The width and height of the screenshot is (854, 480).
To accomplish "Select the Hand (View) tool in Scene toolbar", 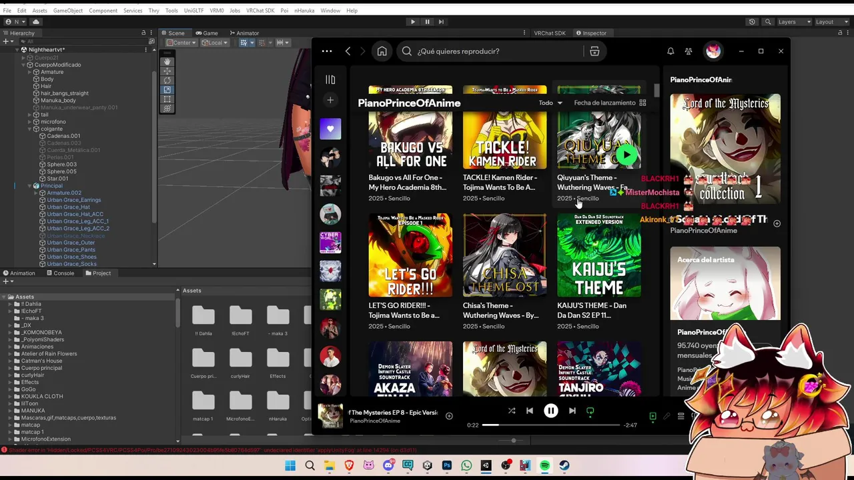I will click(x=167, y=61).
